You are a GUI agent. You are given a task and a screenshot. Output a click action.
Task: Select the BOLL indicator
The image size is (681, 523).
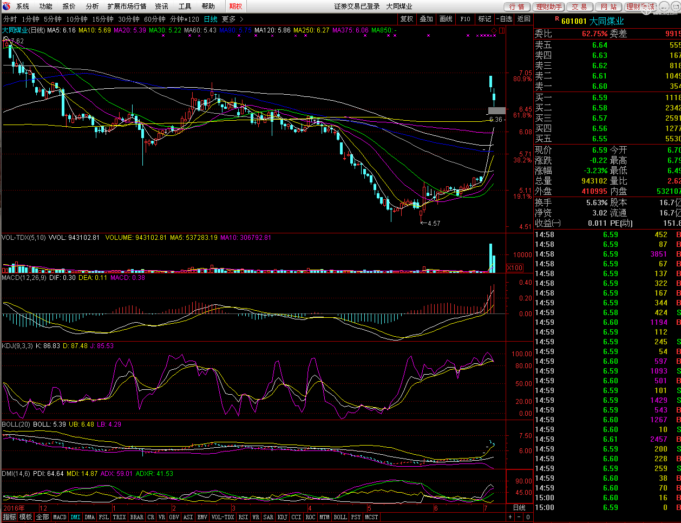pos(340,517)
